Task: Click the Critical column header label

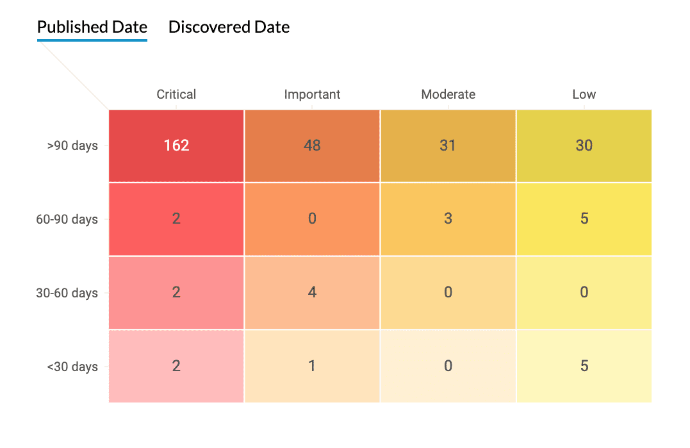Action: coord(176,94)
